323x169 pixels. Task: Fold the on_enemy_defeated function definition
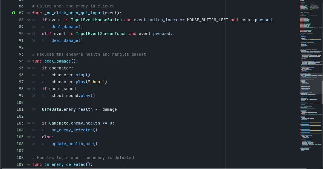29,164
